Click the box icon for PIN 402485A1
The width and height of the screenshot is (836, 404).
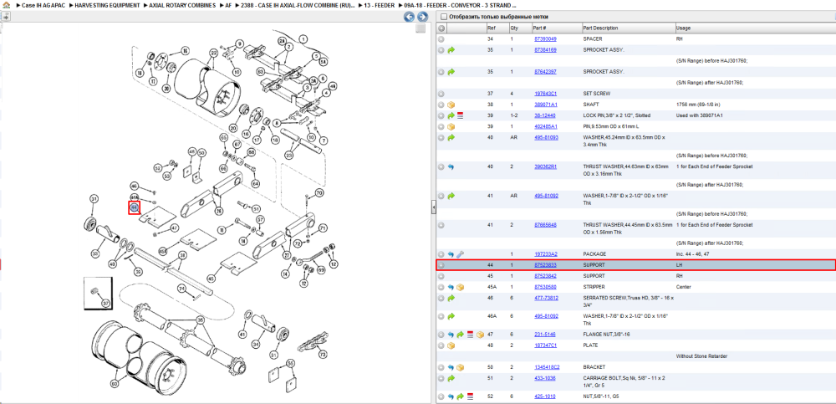[x=451, y=126]
